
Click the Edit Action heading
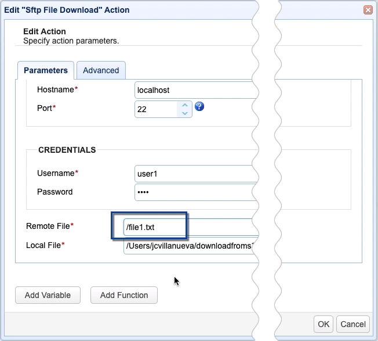pyautogui.click(x=45, y=31)
